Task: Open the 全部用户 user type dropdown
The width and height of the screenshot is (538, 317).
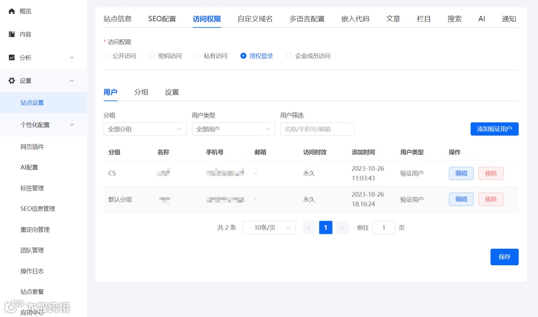Action: tap(233, 128)
